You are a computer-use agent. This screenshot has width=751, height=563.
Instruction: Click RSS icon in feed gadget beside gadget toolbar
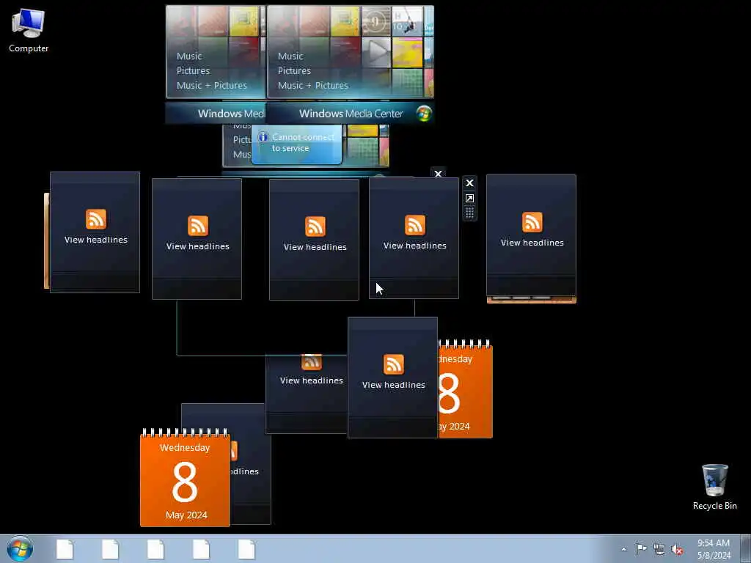point(415,225)
